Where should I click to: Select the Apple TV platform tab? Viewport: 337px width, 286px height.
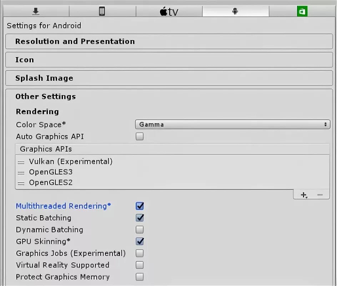tap(169, 11)
